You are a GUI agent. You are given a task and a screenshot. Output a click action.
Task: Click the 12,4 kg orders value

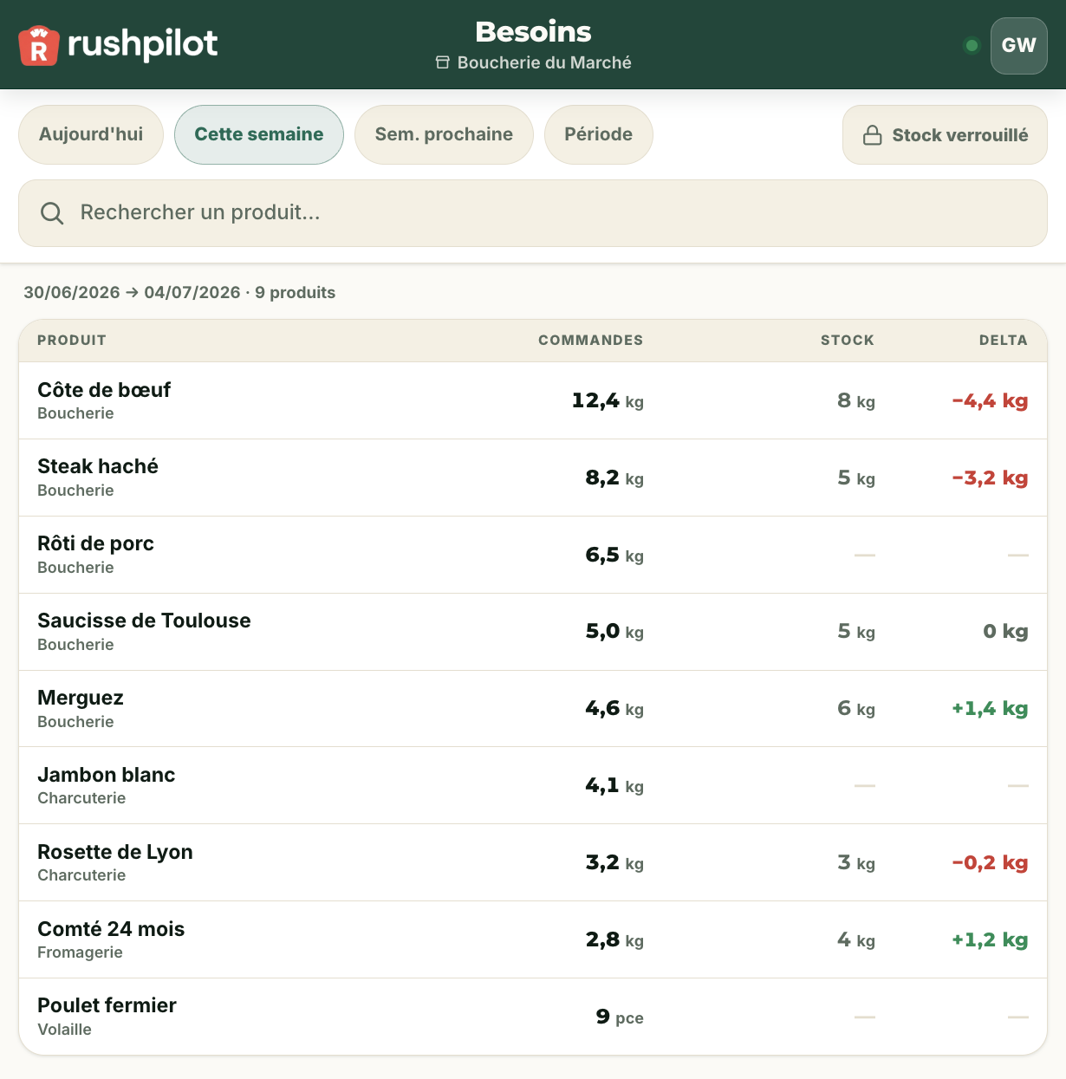point(608,401)
